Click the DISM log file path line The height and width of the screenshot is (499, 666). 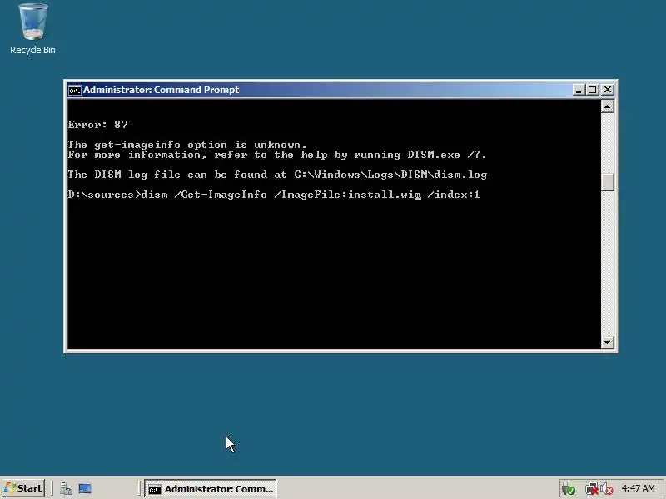[277, 175]
